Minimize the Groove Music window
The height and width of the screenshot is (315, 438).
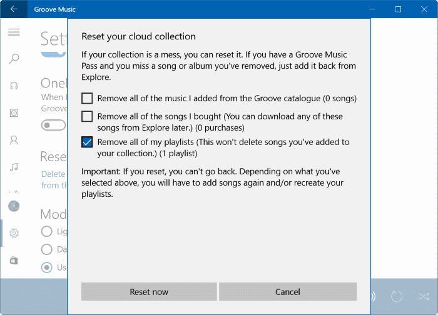click(x=372, y=9)
